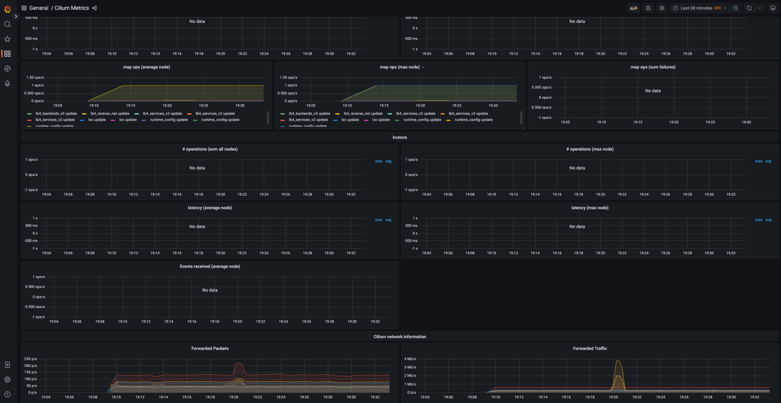Open the # operations (sum all nodes) menu
Image resolution: width=781 pixels, height=403 pixels.
(210, 149)
